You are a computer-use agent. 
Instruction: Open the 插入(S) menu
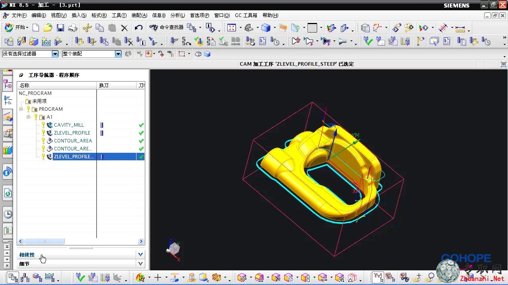coord(79,15)
